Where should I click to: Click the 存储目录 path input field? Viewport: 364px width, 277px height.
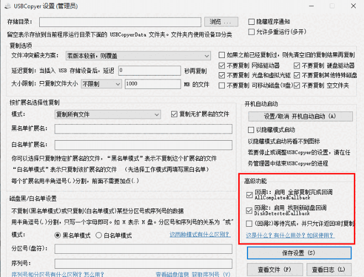coord(120,22)
